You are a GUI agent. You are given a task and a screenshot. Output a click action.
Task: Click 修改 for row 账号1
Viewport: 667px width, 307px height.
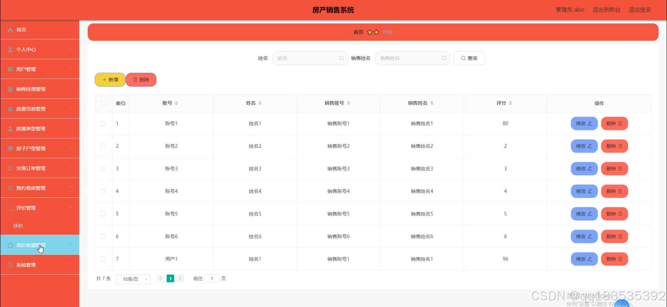pos(584,124)
